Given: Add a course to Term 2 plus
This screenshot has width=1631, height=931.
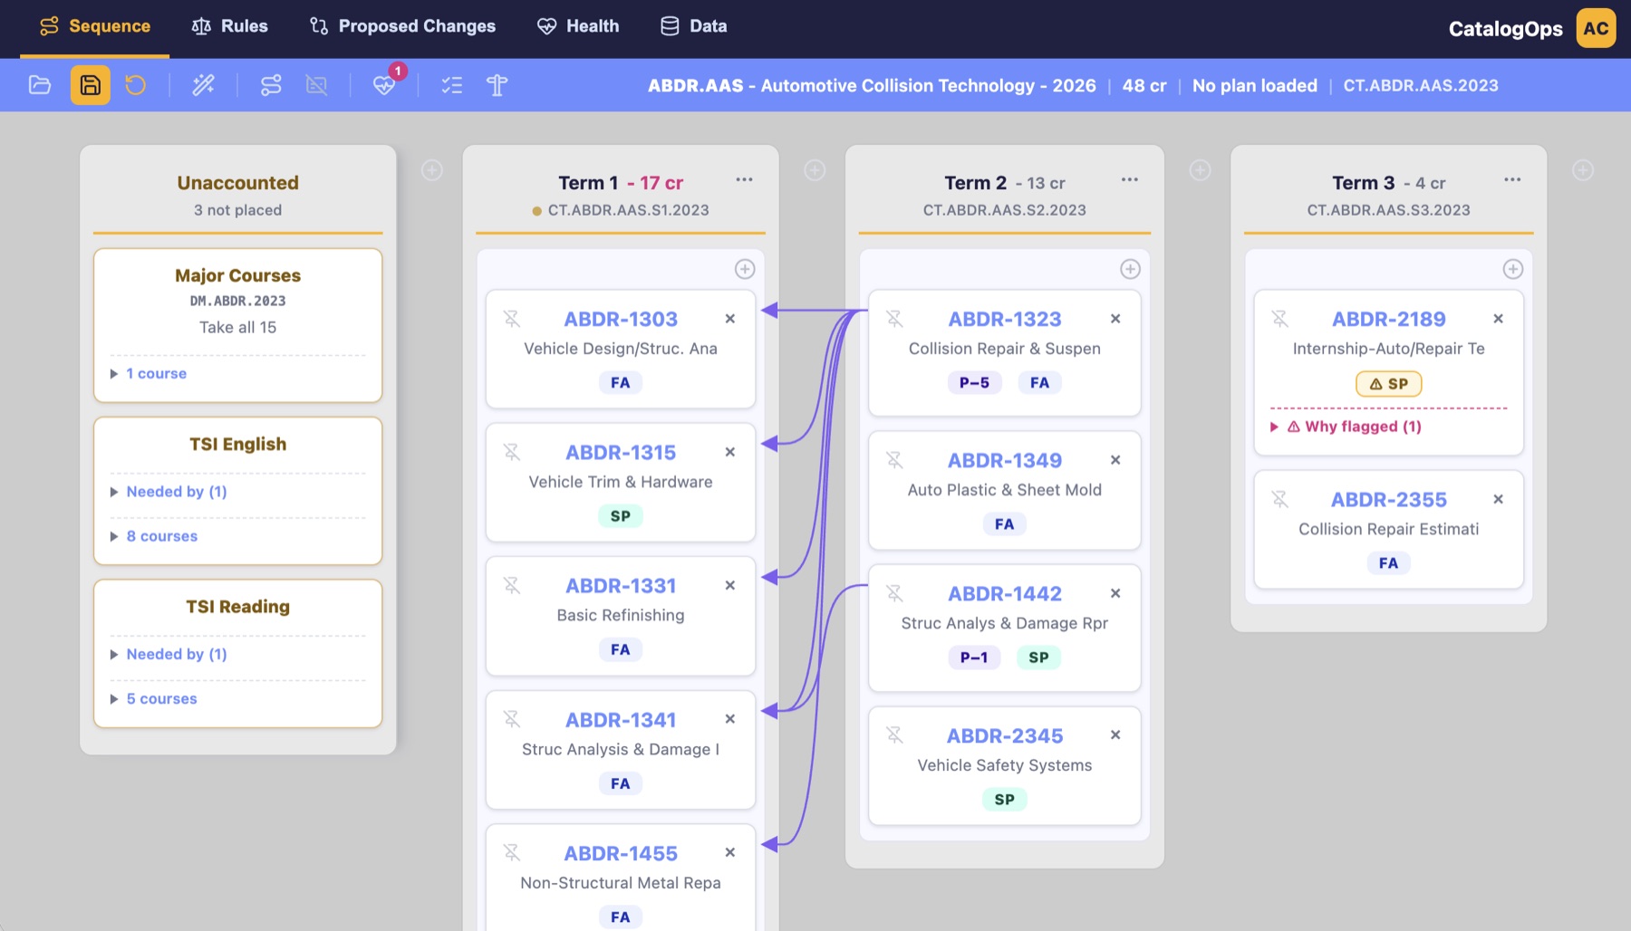Looking at the screenshot, I should coord(1130,269).
